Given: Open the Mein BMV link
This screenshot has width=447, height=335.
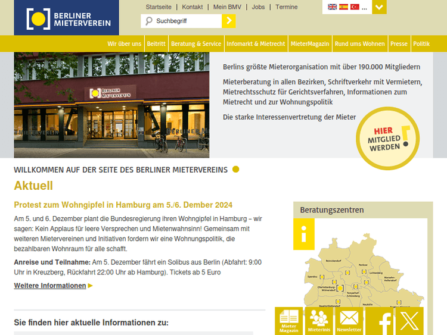Looking at the screenshot, I should coord(227,7).
